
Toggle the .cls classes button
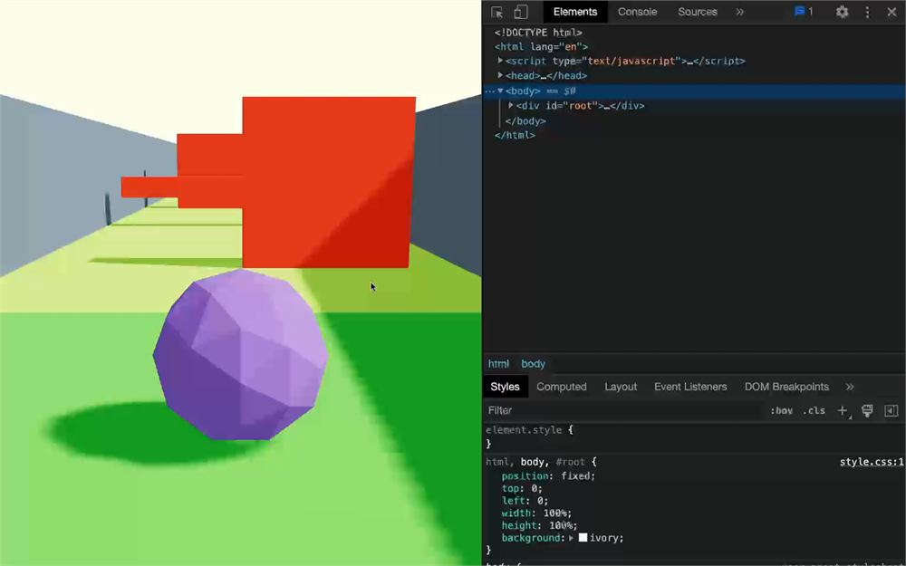[814, 410]
